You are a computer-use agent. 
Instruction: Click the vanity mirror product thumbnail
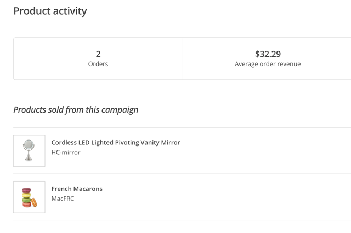click(x=29, y=151)
